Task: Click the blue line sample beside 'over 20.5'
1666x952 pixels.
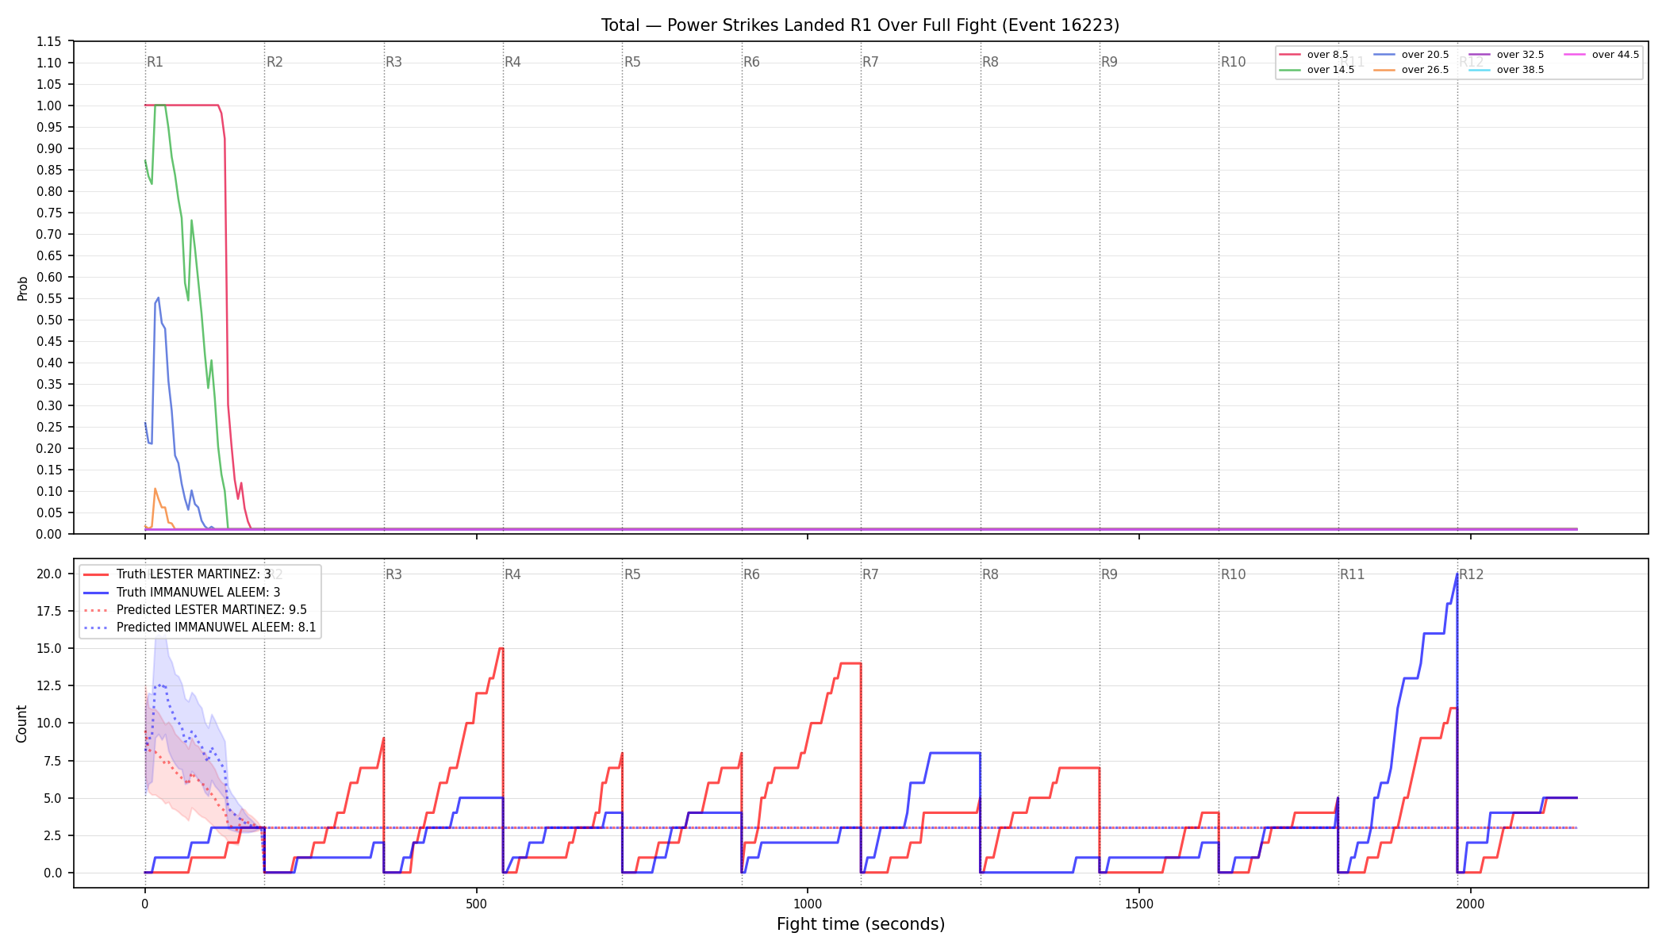Action: click(x=1384, y=55)
